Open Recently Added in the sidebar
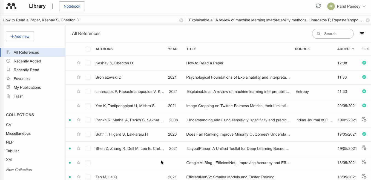This screenshot has width=371, height=180. pos(27,61)
